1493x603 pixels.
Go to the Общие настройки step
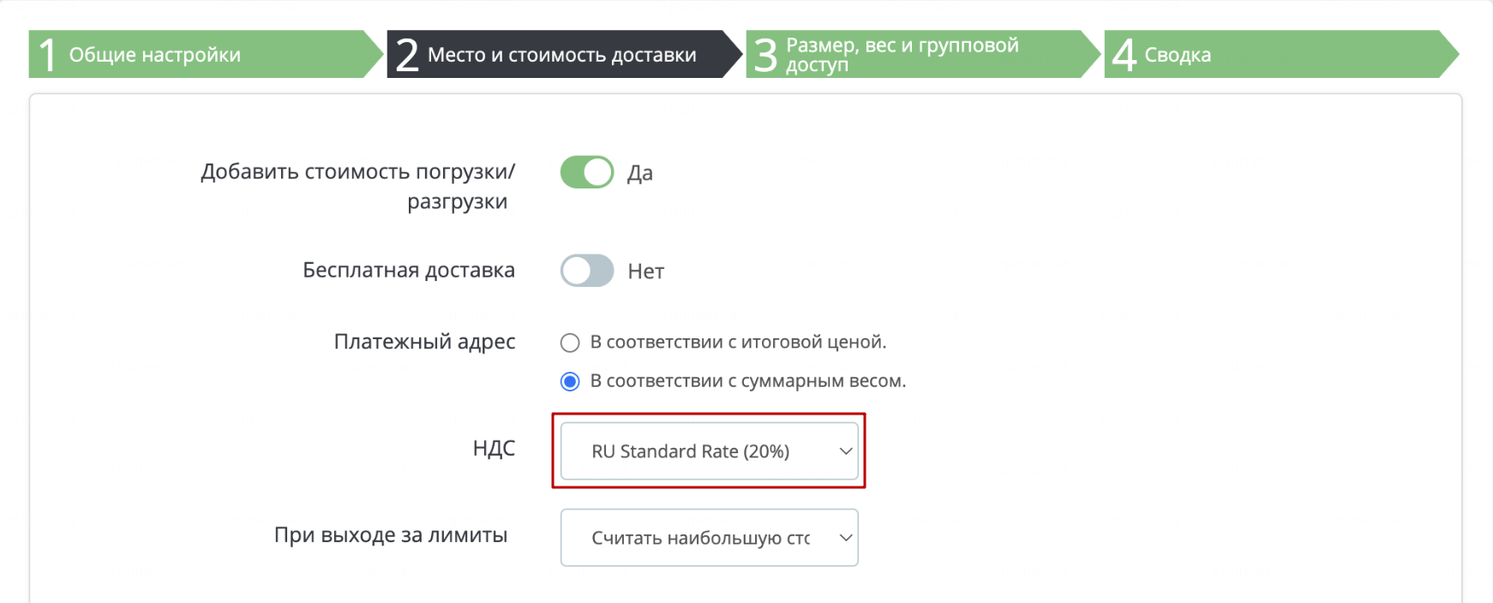click(206, 54)
